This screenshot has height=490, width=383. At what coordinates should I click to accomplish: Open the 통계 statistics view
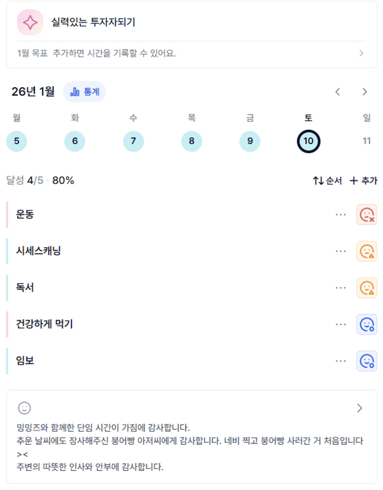(x=85, y=92)
